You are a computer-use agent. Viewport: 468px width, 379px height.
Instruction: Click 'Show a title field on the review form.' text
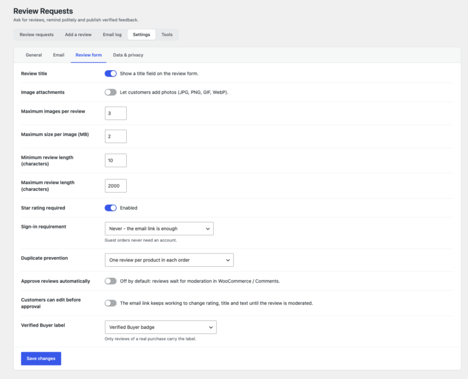tap(159, 73)
